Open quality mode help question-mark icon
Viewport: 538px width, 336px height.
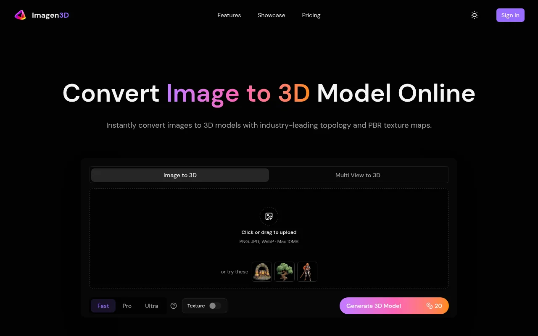(174, 306)
